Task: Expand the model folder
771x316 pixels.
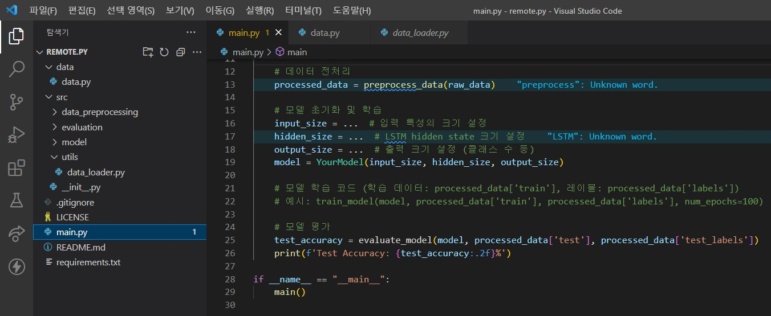Action: coord(54,142)
